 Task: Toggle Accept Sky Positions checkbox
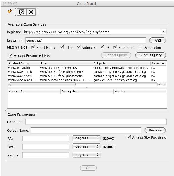click(129, 137)
